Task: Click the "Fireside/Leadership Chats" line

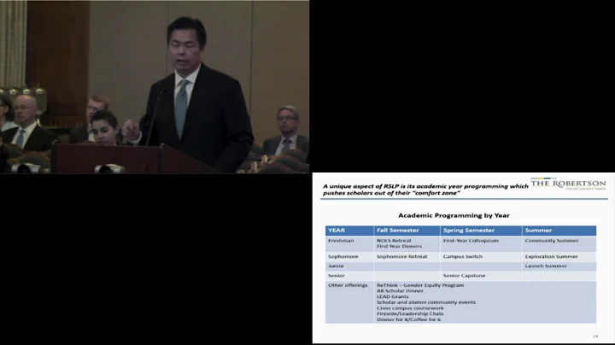Action: pos(410,313)
